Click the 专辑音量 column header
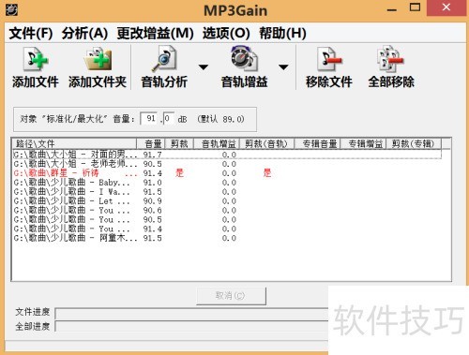469x355 pixels. pyautogui.click(x=317, y=143)
